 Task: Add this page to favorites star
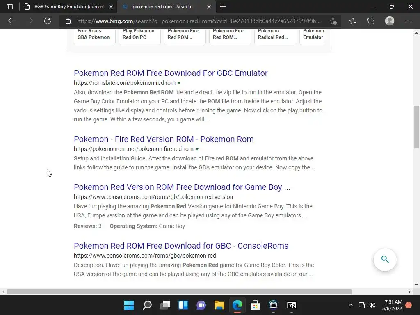[333, 21]
